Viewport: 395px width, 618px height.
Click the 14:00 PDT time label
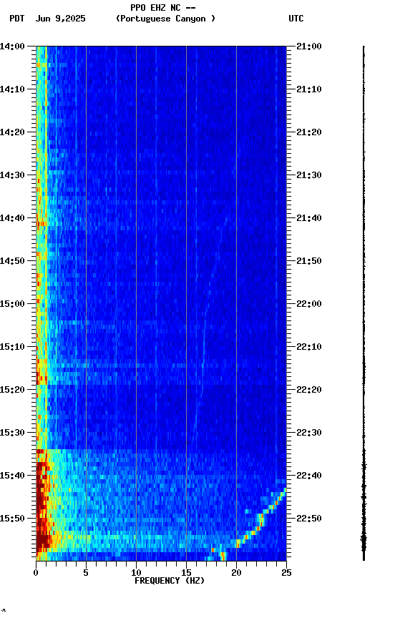click(x=12, y=46)
